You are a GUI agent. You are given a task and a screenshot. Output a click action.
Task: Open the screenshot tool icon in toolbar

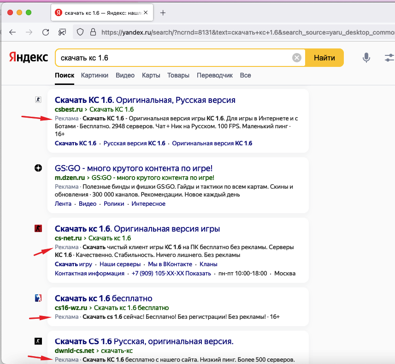(62, 32)
